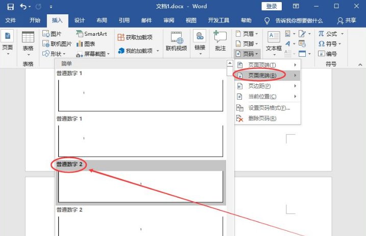Switch to the 开发工具 tab
366x236 pixels.
[218, 20]
